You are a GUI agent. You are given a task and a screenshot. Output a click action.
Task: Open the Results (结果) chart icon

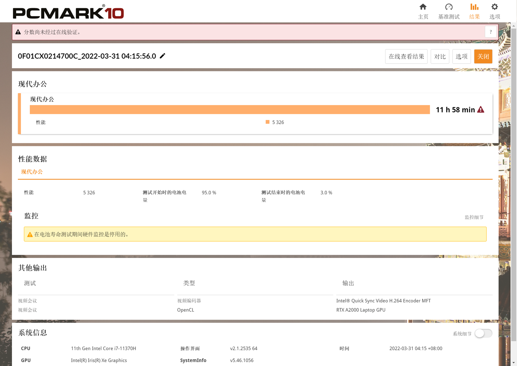pos(474,7)
